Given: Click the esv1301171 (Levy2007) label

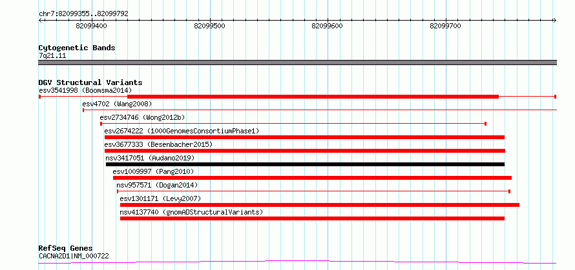Looking at the screenshot, I should 160,198.
